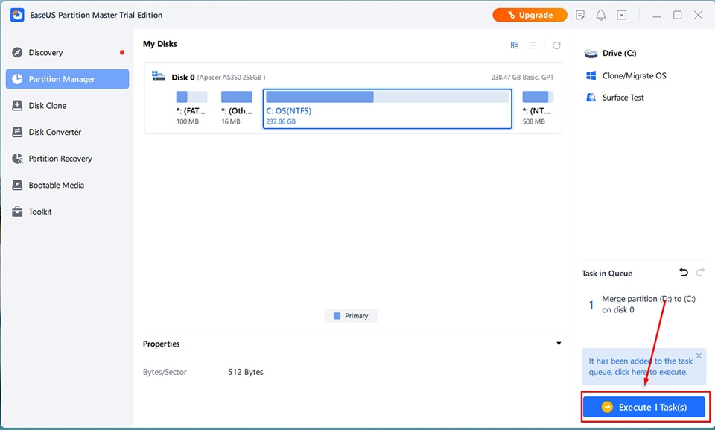Collapse the Properties panel
The image size is (715, 430).
tap(559, 344)
